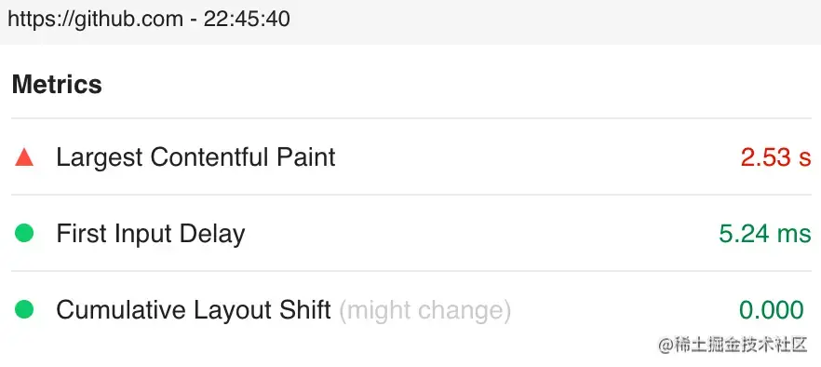Click green circle beside First Input Delay
The width and height of the screenshot is (821, 367).
pos(24,233)
